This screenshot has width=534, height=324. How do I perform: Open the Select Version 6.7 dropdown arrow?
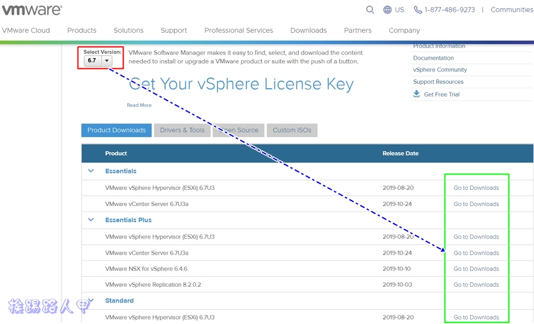point(107,61)
